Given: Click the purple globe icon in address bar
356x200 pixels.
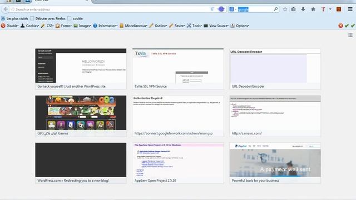Looking at the screenshot, I should pos(221,9).
